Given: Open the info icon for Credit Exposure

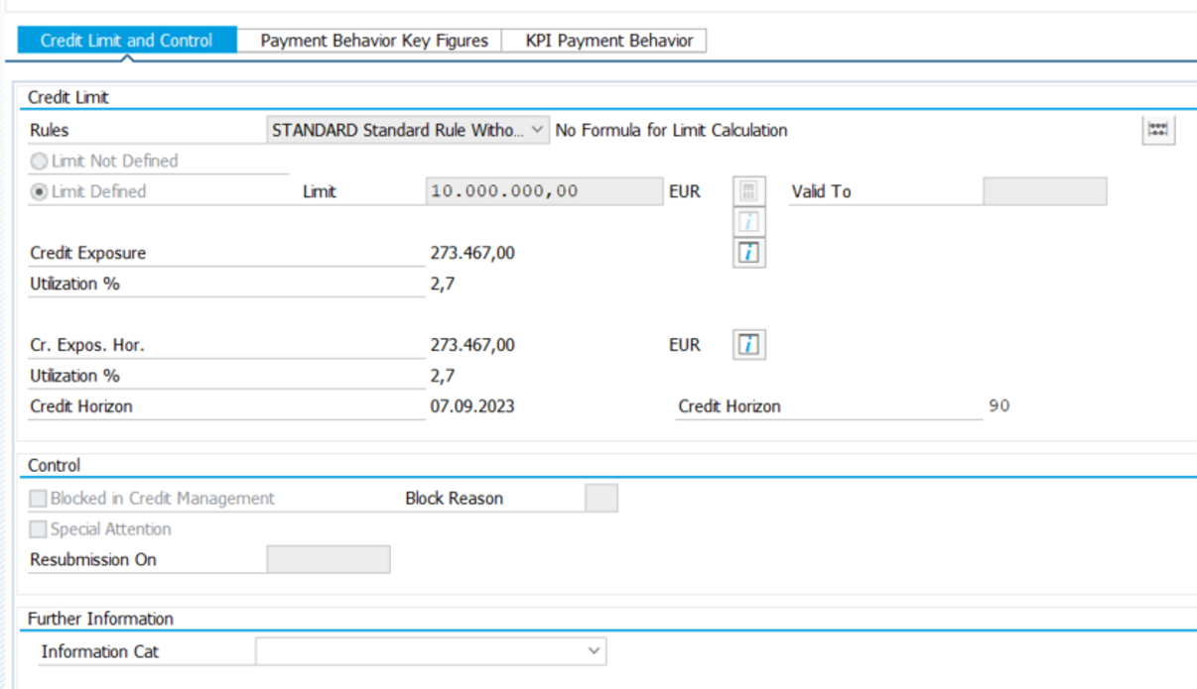Looking at the screenshot, I should pos(749,253).
